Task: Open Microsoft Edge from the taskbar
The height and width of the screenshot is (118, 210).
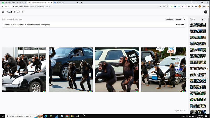Action: tap(45, 116)
